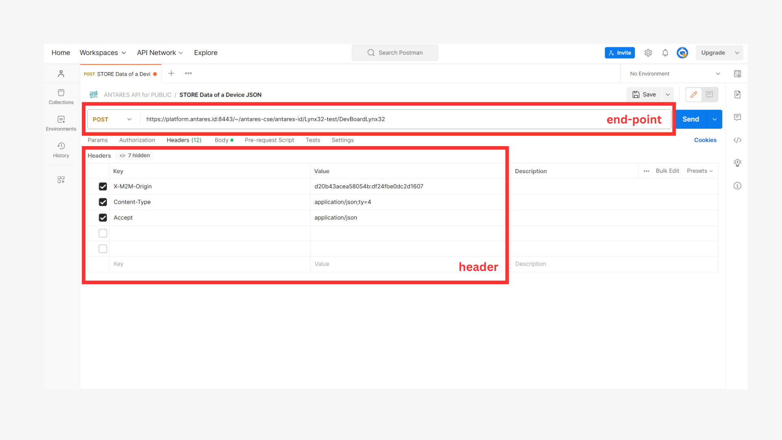Open the Presets dropdown
The height and width of the screenshot is (440, 782).
coord(700,171)
